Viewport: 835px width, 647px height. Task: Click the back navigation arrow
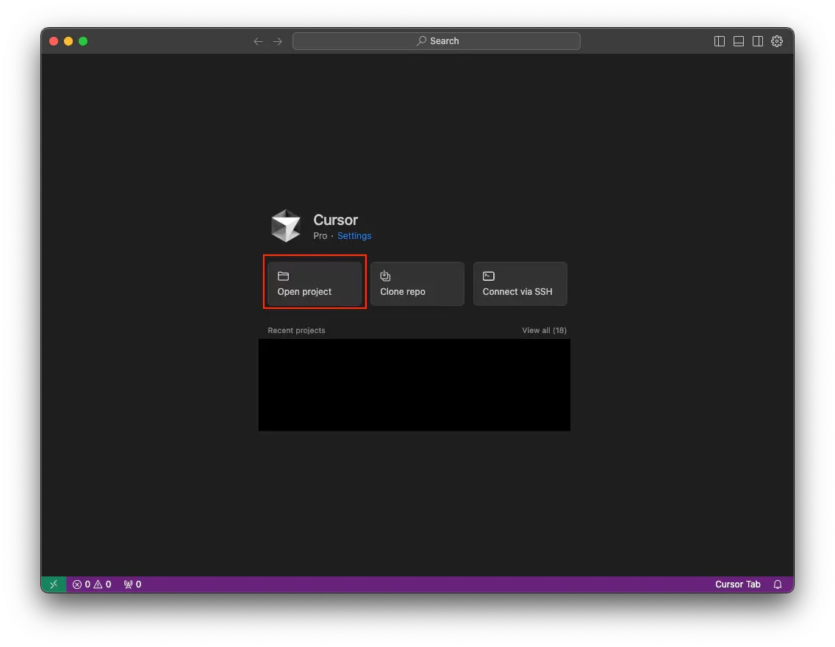click(258, 41)
